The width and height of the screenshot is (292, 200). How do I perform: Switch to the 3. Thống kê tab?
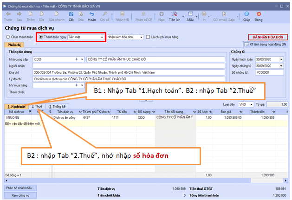click(x=58, y=106)
